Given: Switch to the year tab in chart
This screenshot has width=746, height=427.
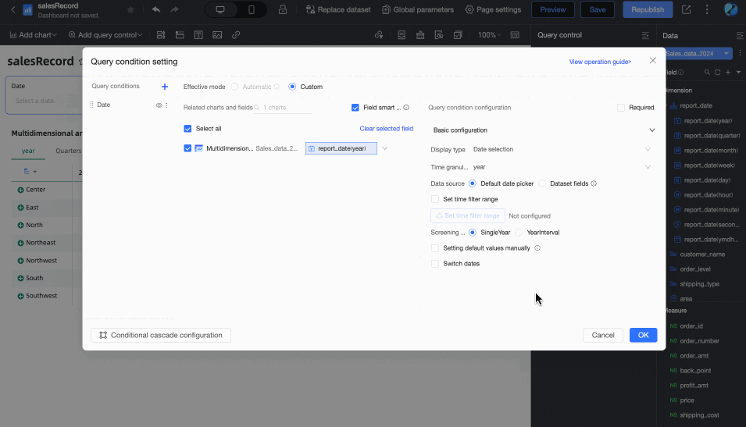Looking at the screenshot, I should click(28, 151).
